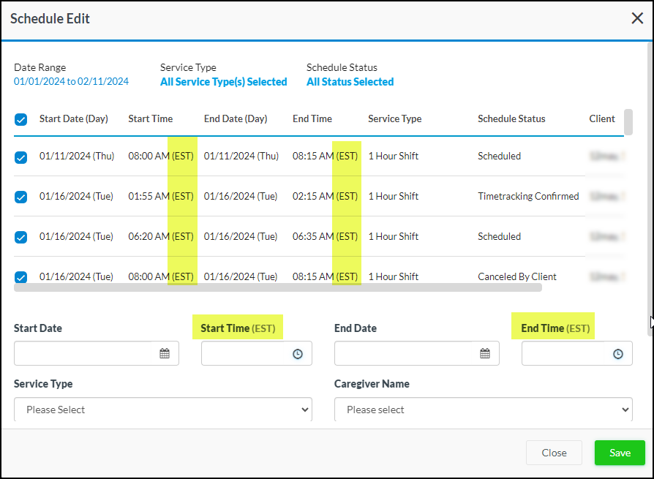This screenshot has width=654, height=479.
Task: Open the End Date calendar picker
Action: click(x=485, y=353)
